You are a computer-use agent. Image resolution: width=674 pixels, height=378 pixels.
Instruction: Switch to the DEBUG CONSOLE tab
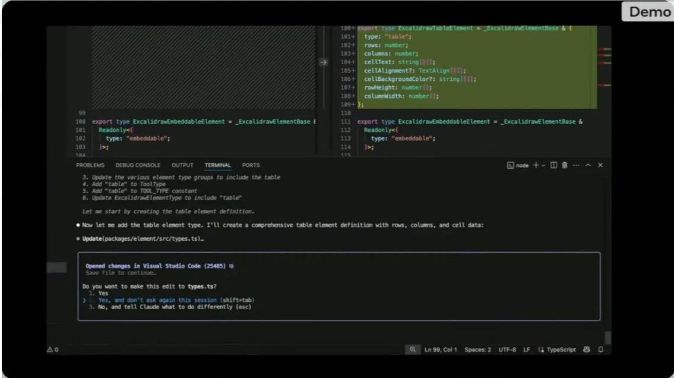click(x=138, y=165)
